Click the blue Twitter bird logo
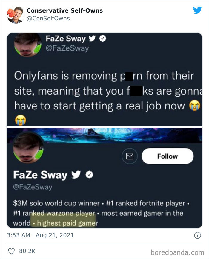The width and height of the screenshot is (209, 259). pyautogui.click(x=197, y=10)
